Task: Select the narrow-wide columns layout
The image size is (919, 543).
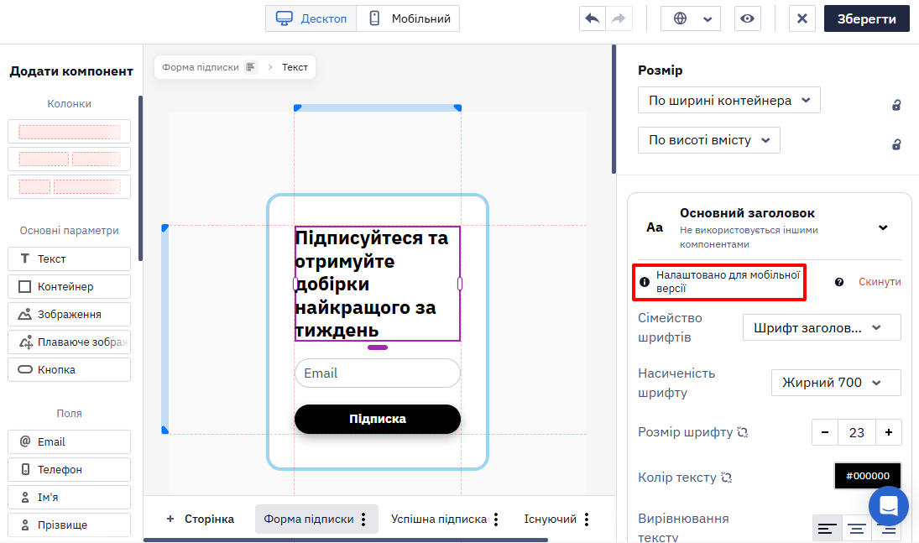Action: pos(69,186)
